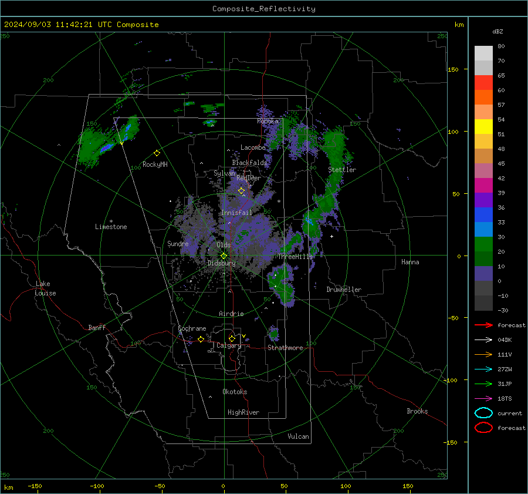Click the Banff label on the map
528x494 pixels.
[97, 327]
